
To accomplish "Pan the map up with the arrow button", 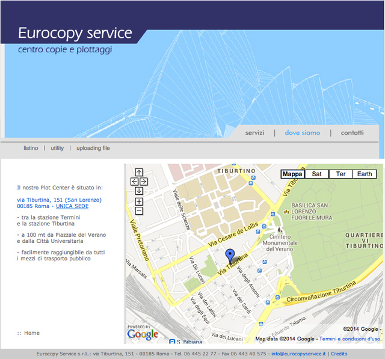I will [139, 172].
